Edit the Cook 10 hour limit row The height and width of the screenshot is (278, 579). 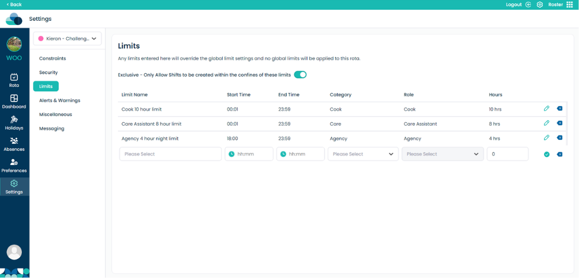click(546, 108)
